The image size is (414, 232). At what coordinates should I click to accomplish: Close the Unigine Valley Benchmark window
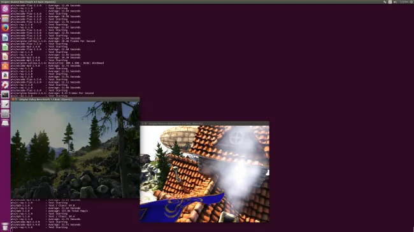click(13, 99)
